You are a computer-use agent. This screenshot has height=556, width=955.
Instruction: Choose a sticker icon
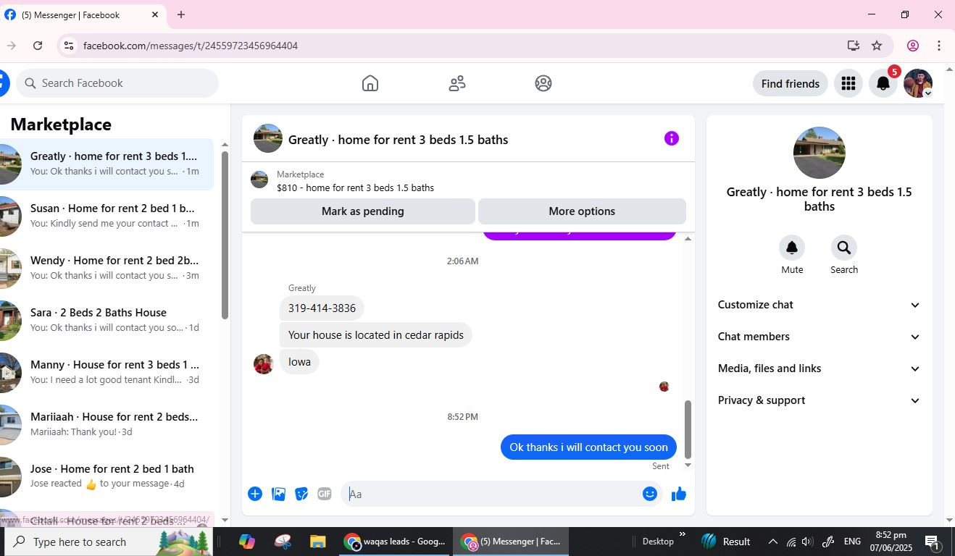click(x=301, y=494)
